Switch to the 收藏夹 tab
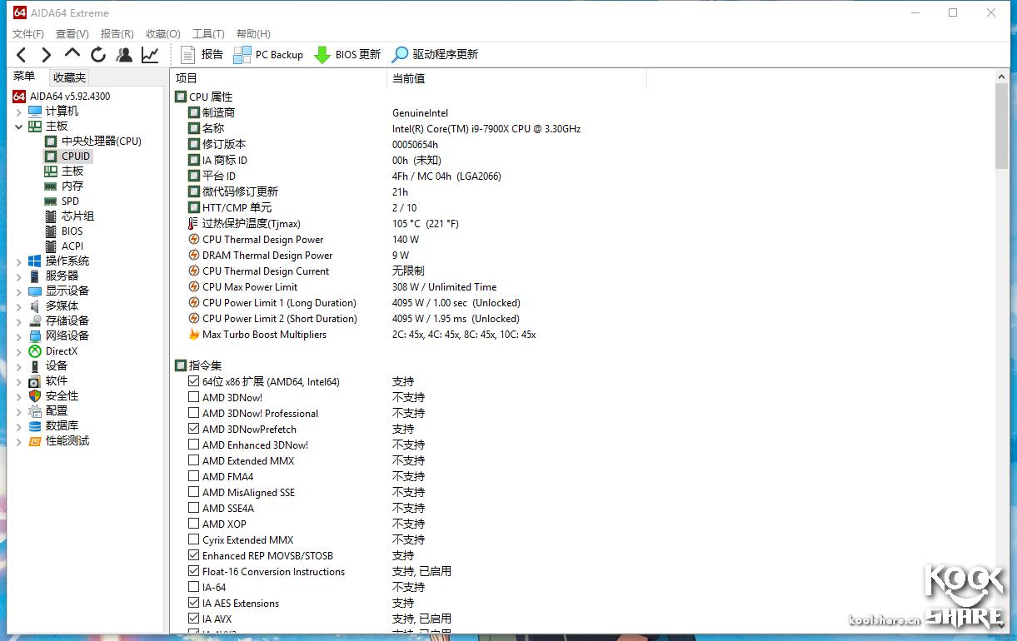The width and height of the screenshot is (1017, 641). click(68, 77)
